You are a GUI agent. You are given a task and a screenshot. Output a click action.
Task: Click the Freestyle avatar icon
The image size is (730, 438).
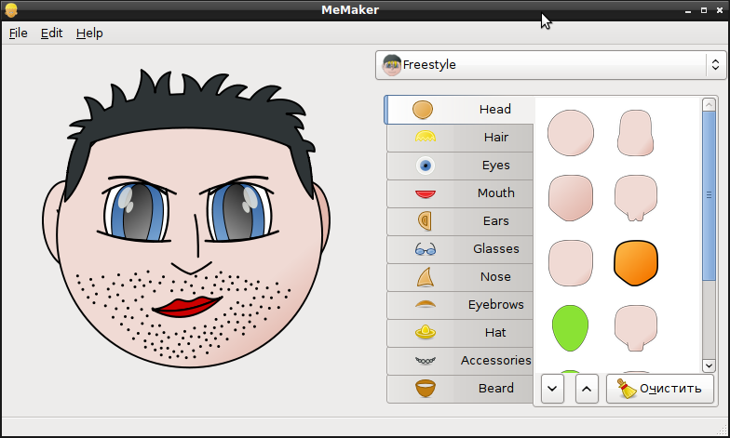point(391,65)
